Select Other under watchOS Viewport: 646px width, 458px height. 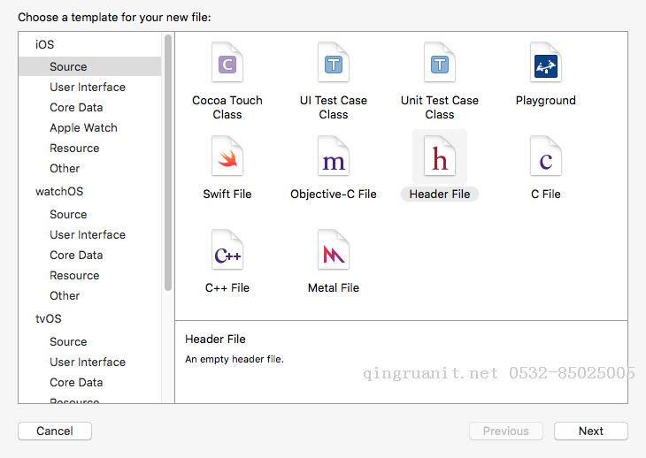(x=65, y=295)
